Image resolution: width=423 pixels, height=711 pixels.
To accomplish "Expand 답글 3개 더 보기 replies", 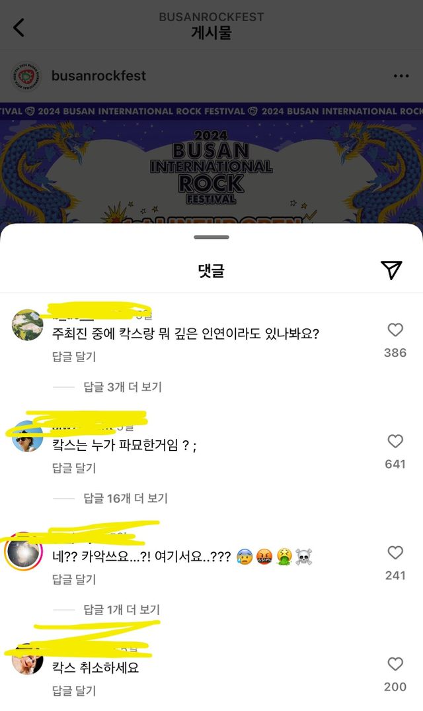I will [x=122, y=387].
